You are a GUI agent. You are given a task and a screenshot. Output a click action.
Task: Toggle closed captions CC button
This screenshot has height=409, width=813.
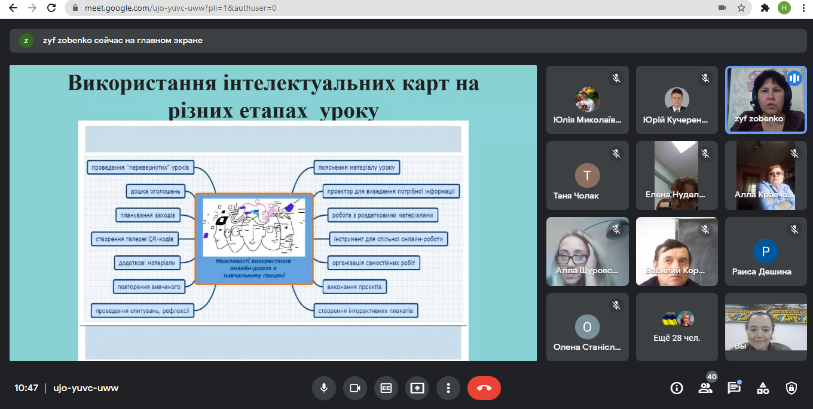pyautogui.click(x=386, y=388)
